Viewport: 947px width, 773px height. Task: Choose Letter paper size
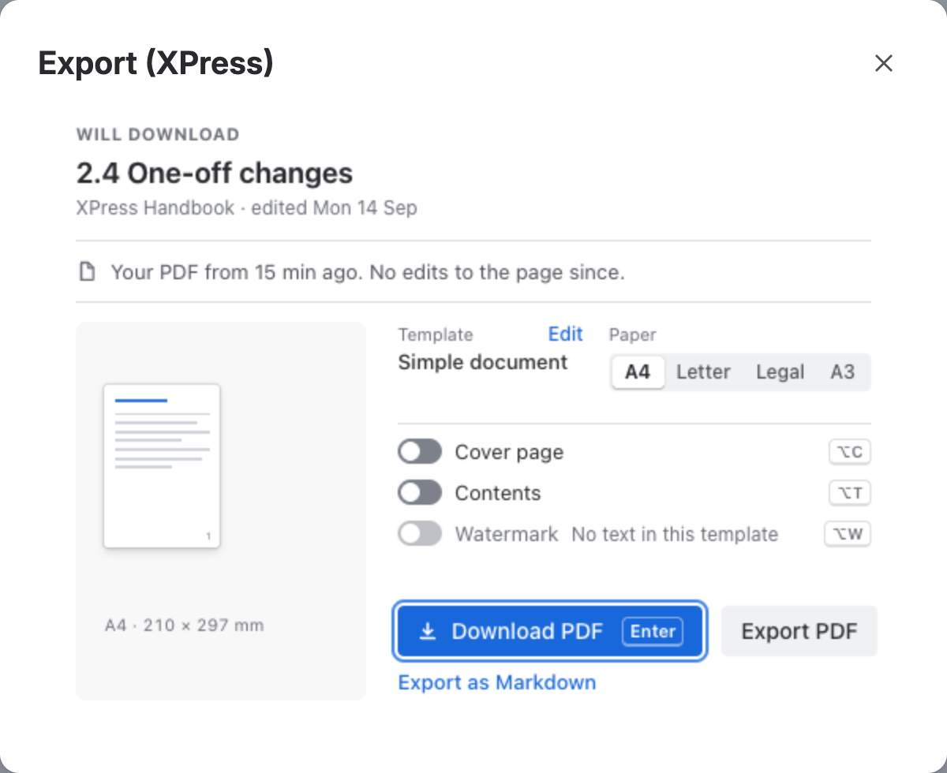click(703, 372)
